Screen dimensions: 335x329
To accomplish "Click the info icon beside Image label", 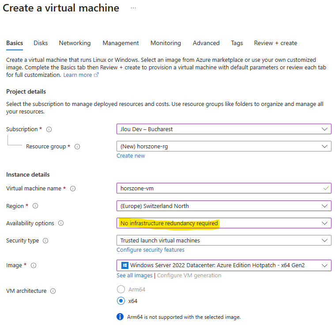I will point(34,265).
